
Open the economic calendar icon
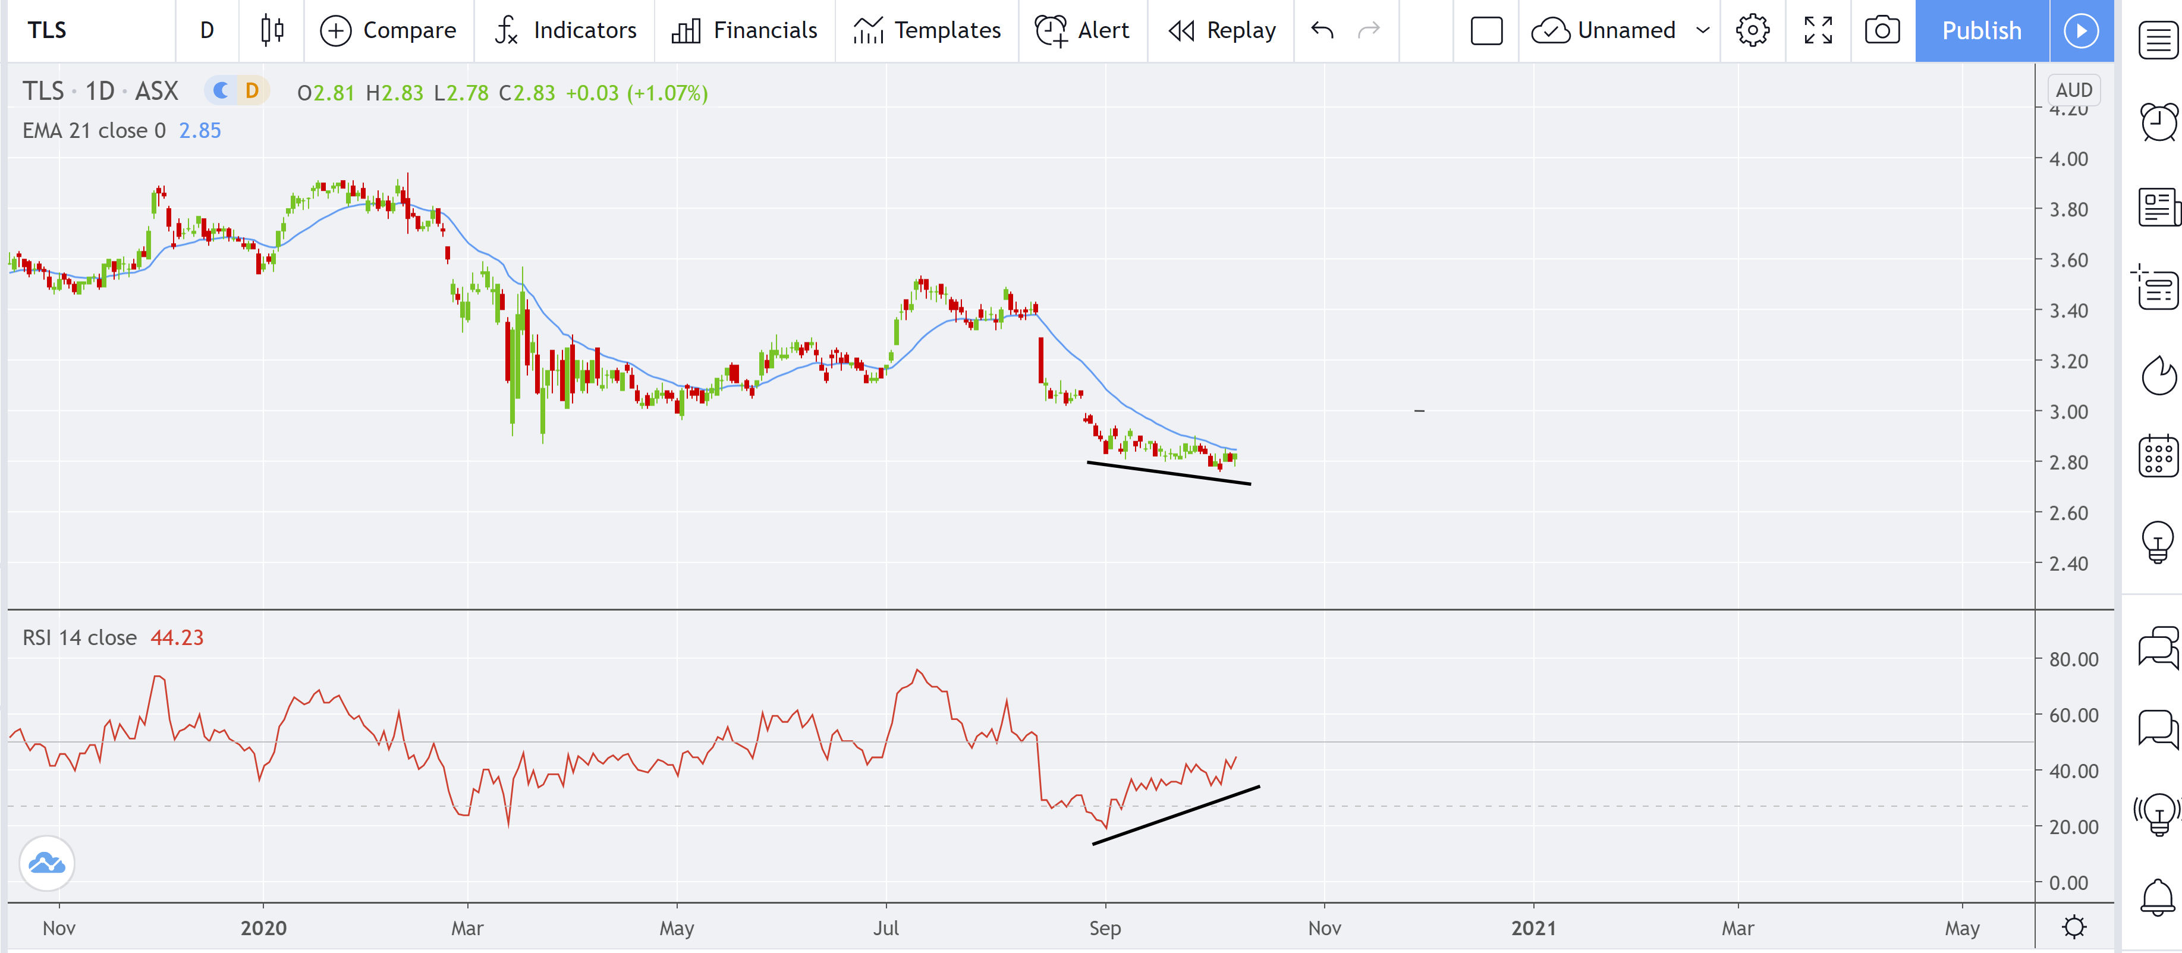tap(2158, 456)
